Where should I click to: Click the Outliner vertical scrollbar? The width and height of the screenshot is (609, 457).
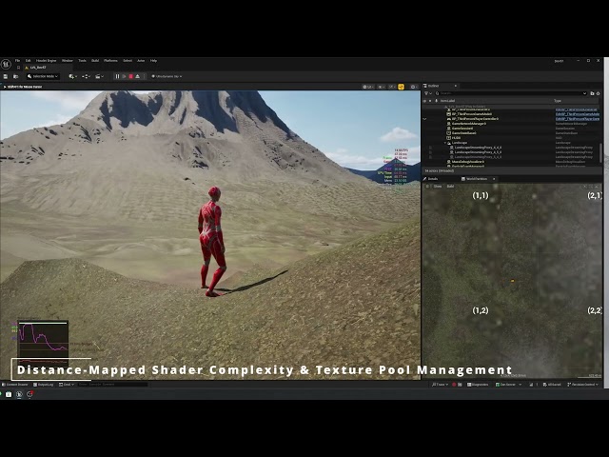(x=601, y=152)
